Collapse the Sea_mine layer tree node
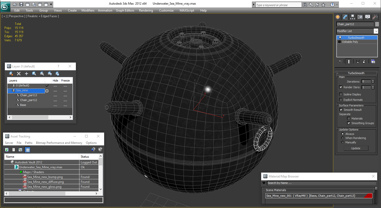 pos(10,91)
